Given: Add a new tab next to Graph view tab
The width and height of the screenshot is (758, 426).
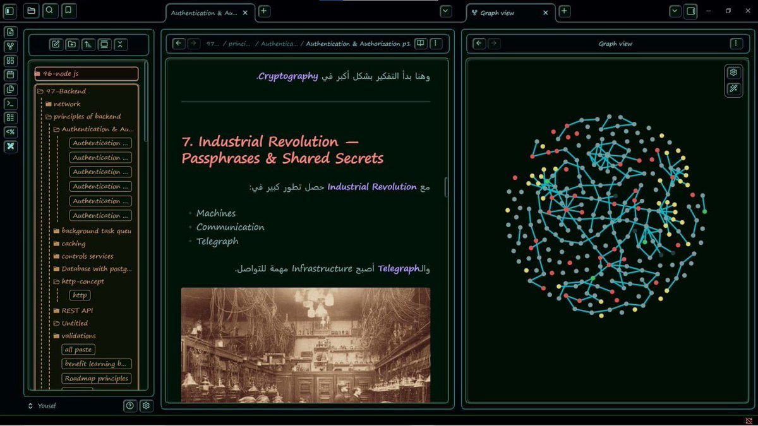Looking at the screenshot, I should (x=564, y=11).
